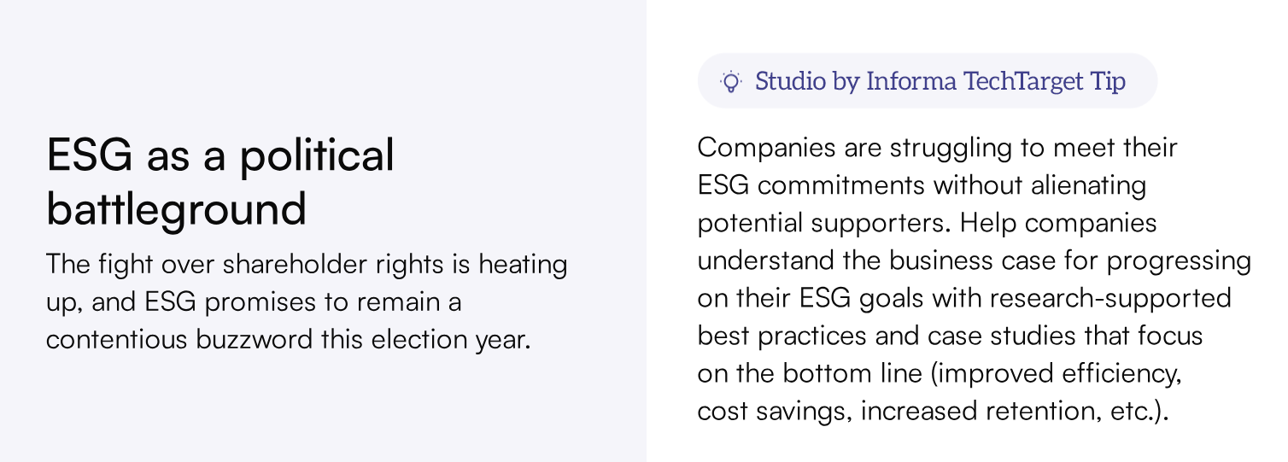This screenshot has height=462, width=1288.
Task: Click "Help companies" in the tip paragraph
Action: (1057, 222)
